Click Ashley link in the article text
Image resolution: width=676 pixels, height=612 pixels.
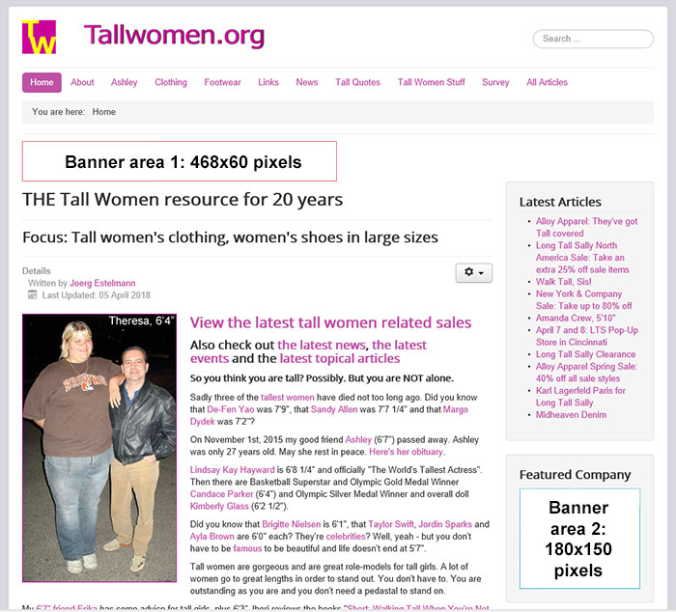[x=358, y=439]
